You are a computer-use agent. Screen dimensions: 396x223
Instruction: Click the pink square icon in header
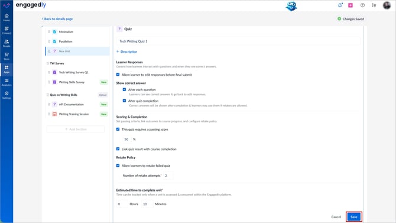350,5
